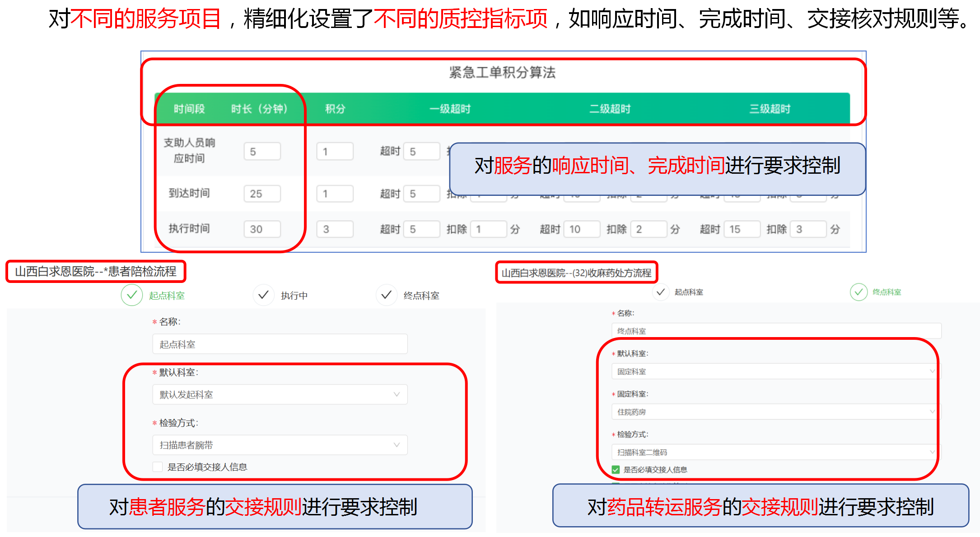Untick 是否必填交接人信息 checkbox in 收麻药处方流程
This screenshot has width=980, height=537.
tap(616, 469)
